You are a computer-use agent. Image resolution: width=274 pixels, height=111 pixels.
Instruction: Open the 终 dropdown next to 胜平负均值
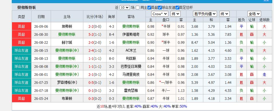(224, 14)
